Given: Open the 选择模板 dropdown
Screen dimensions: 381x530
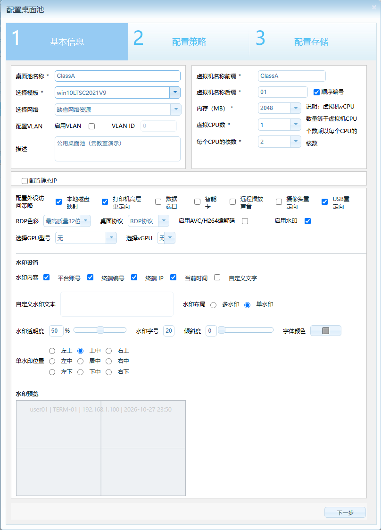Looking at the screenshot, I should (175, 93).
